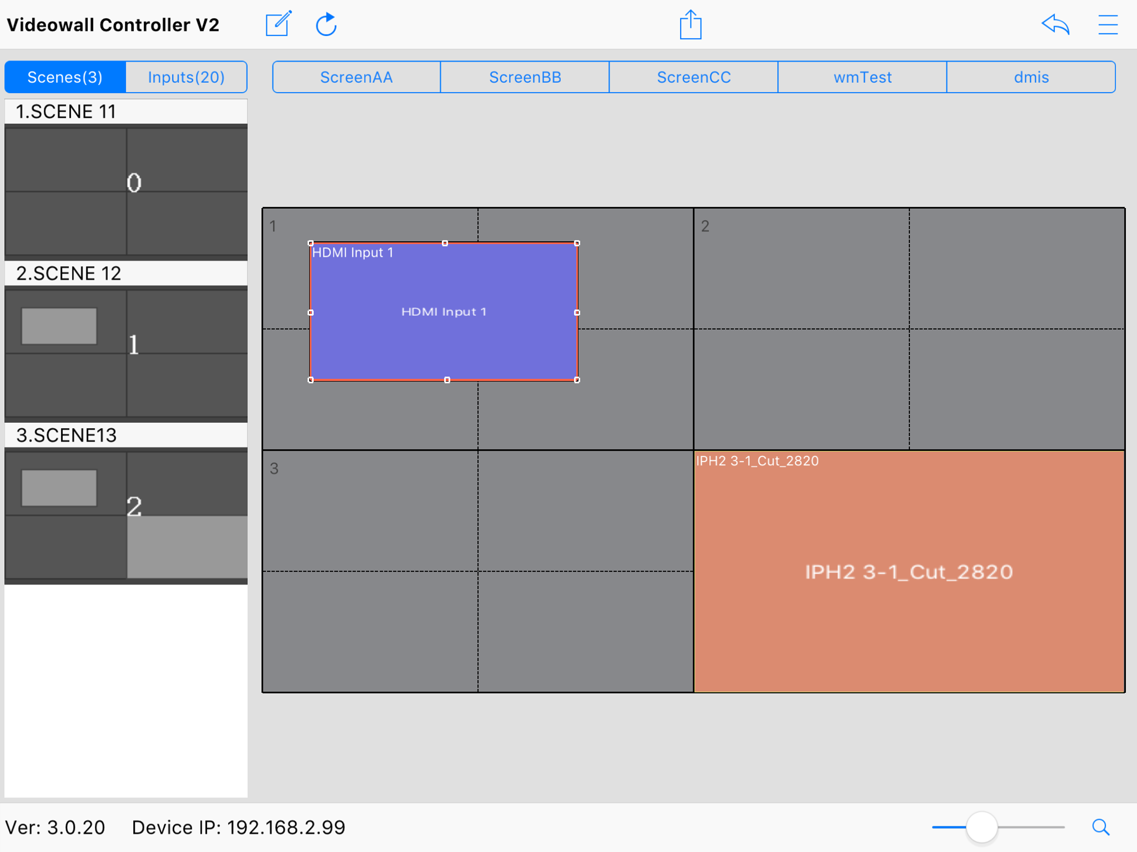Load the SCENE13 thumbnail
The width and height of the screenshot is (1137, 852).
point(126,515)
